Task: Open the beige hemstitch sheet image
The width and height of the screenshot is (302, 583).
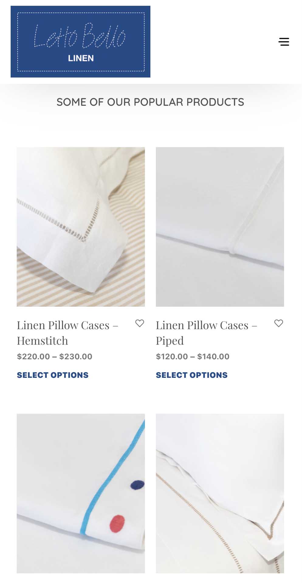Action: tap(220, 493)
